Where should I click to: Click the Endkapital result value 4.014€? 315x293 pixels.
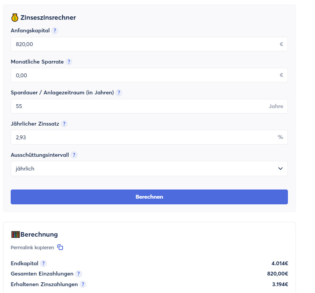pyautogui.click(x=280, y=263)
